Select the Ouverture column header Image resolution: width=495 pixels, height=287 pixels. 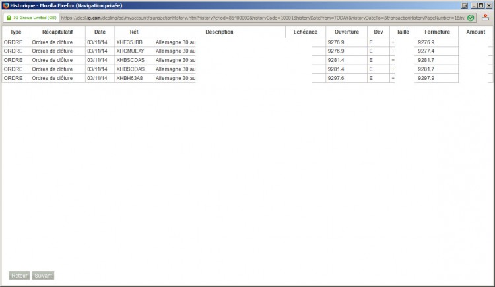pyautogui.click(x=346, y=32)
